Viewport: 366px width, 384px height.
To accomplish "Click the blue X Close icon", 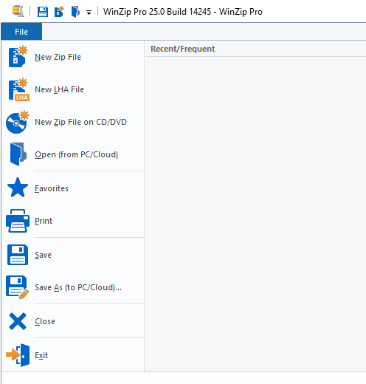I will coord(18,321).
